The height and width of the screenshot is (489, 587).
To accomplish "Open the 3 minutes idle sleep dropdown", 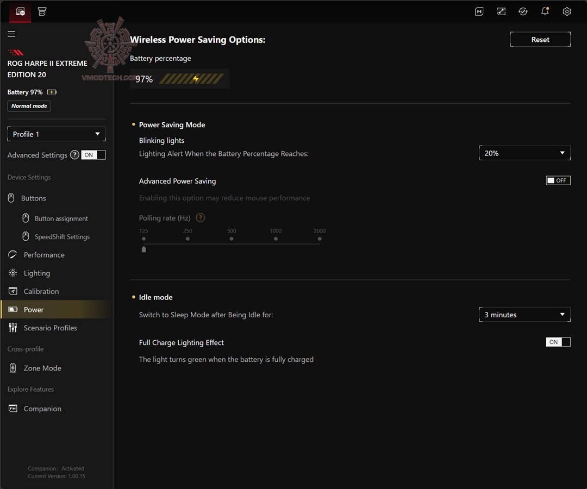I will coord(525,315).
